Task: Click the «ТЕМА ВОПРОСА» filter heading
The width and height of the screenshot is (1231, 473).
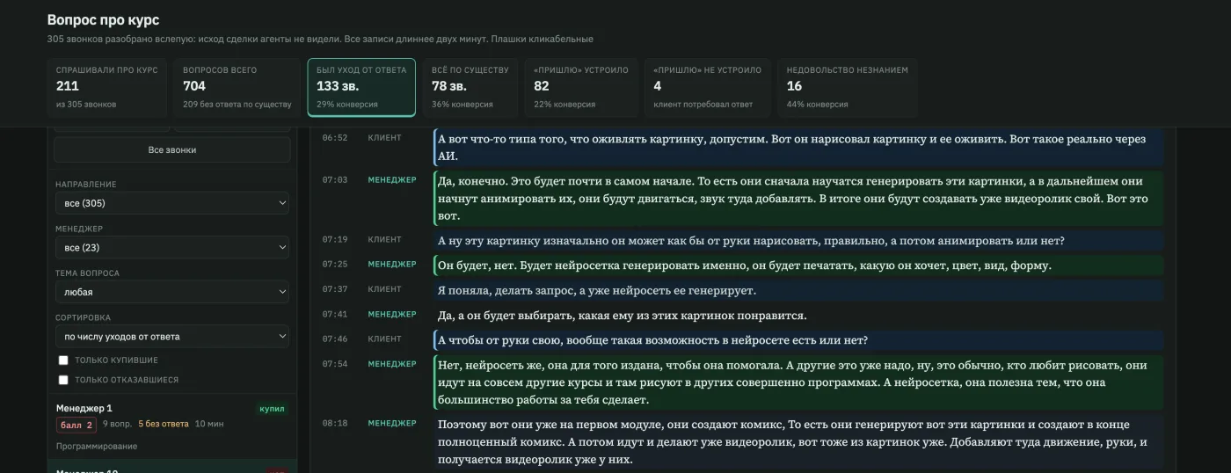Action: (87, 273)
